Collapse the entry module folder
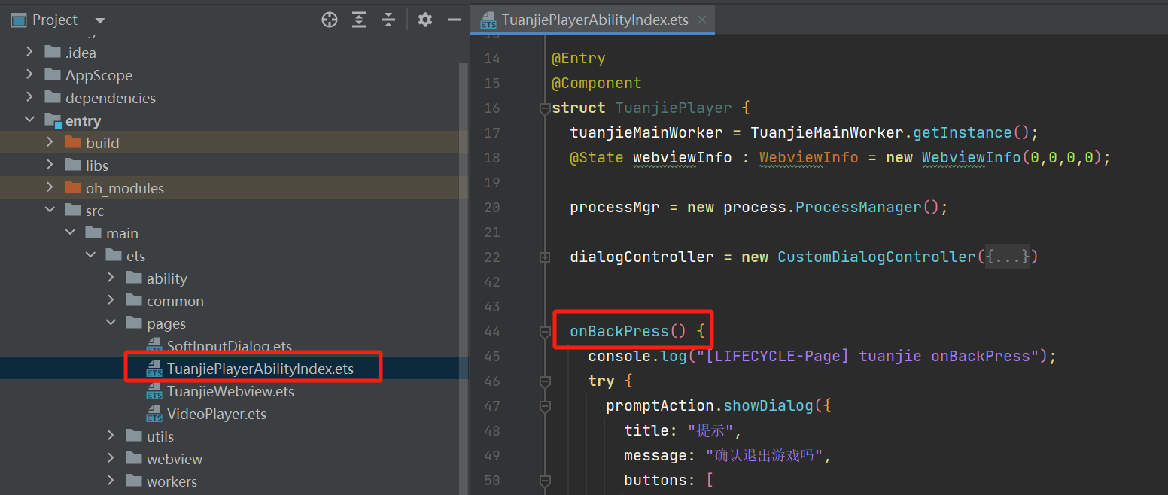Image resolution: width=1168 pixels, height=495 pixels. [x=29, y=120]
